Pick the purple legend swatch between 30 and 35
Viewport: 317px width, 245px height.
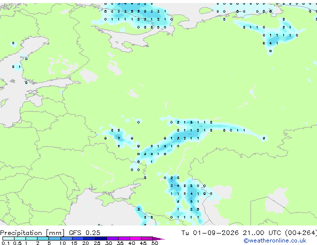pyautogui.click(x=112, y=238)
